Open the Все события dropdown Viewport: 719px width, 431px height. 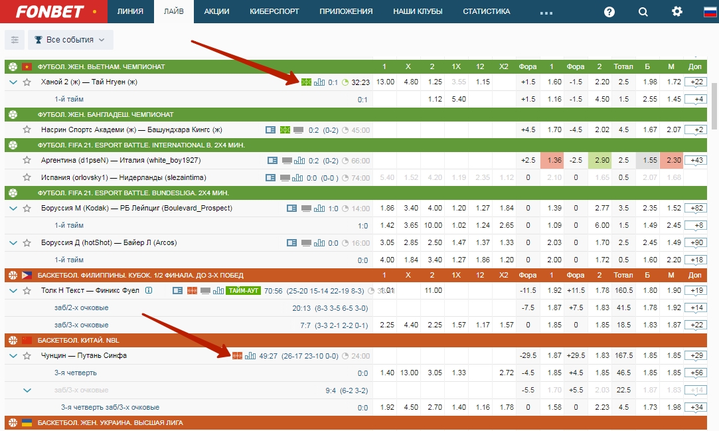pos(70,40)
